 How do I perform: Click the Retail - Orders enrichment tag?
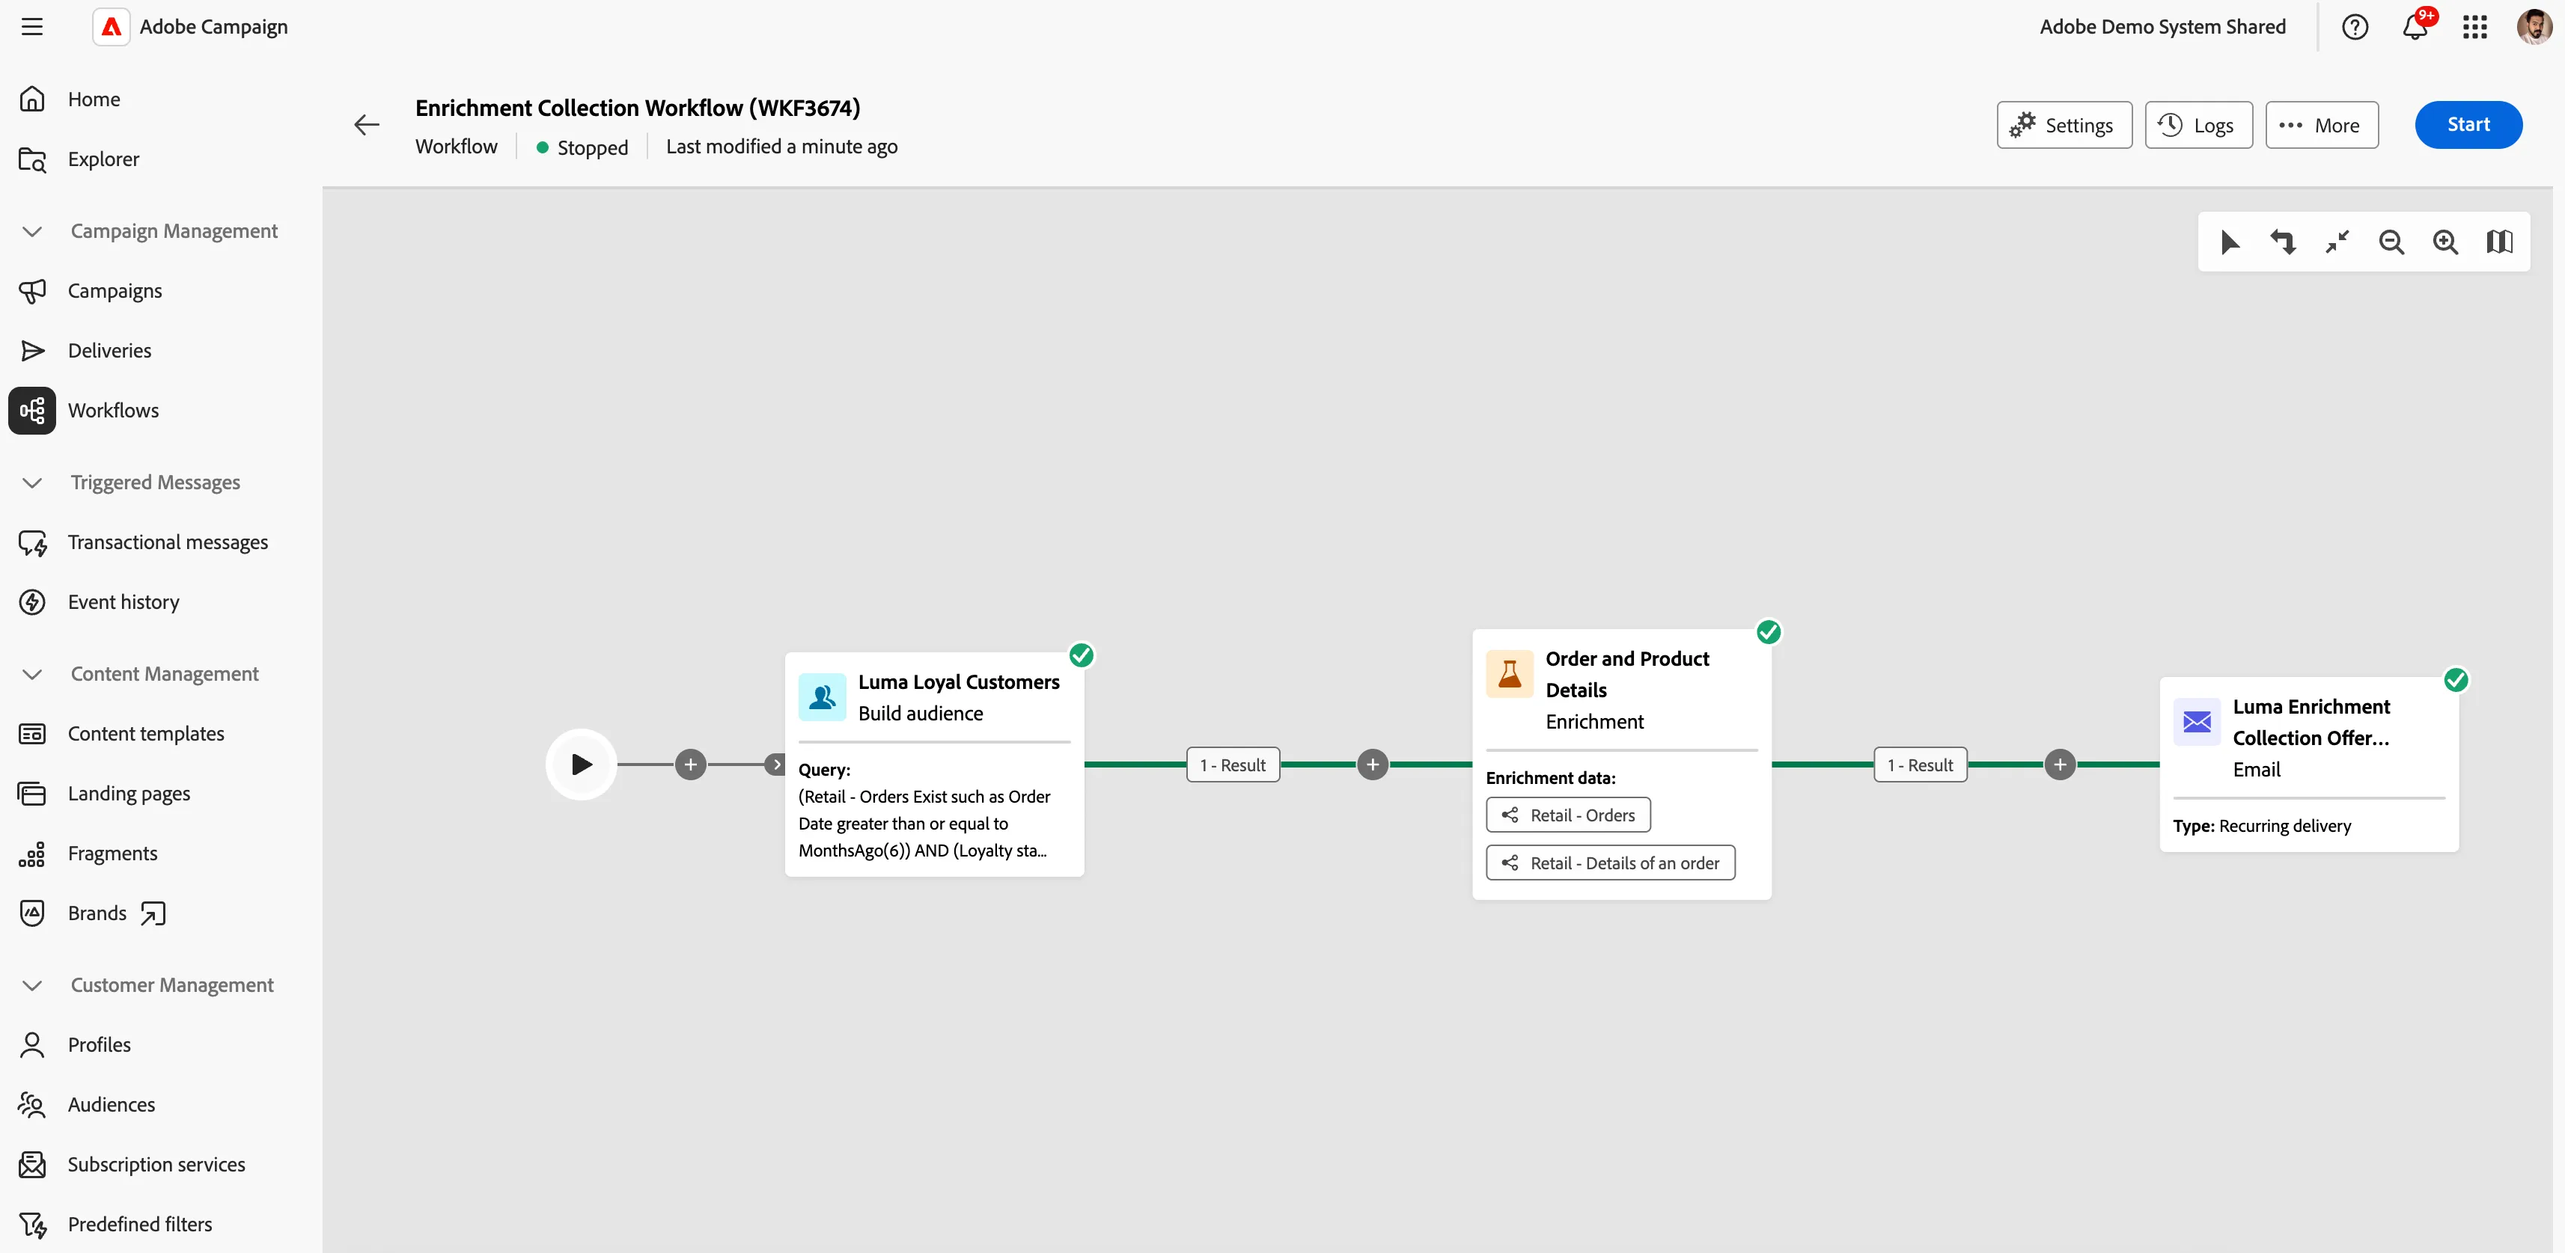[1568, 815]
